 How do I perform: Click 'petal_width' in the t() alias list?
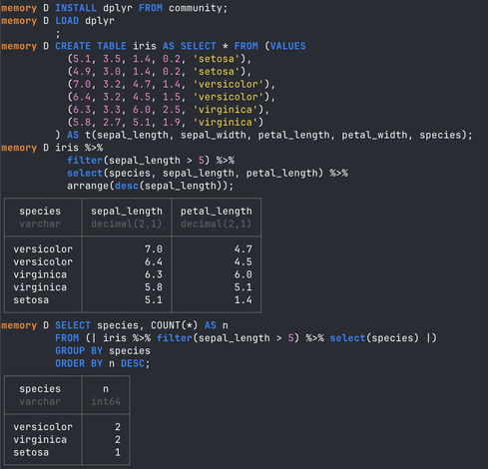click(x=374, y=135)
